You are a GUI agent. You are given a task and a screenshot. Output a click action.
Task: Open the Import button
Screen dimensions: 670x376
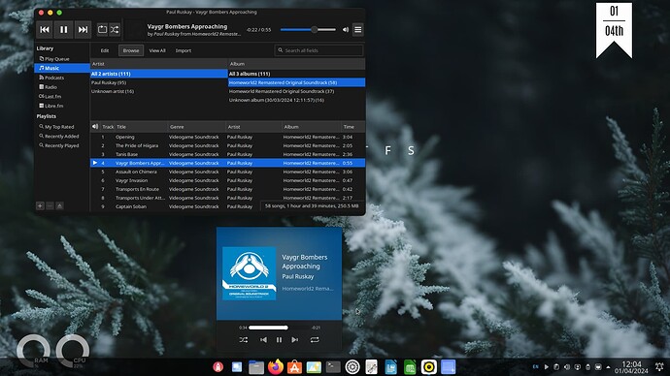pos(184,50)
